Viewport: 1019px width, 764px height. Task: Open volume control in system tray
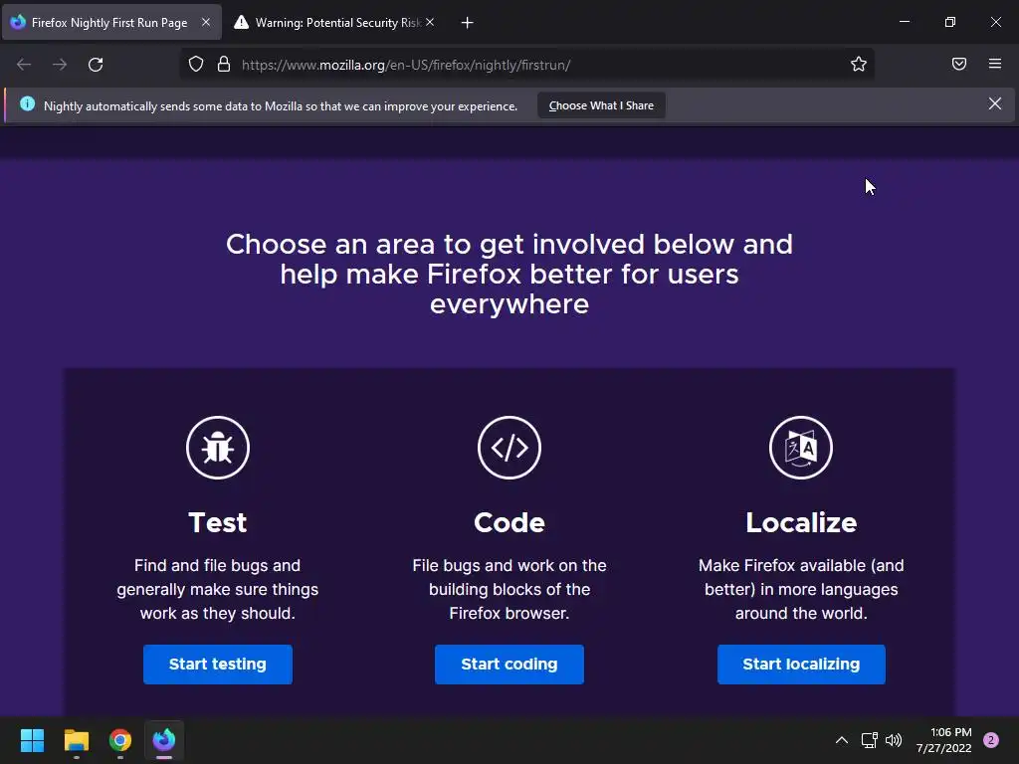tap(895, 740)
